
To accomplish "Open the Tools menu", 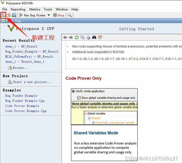I will click(48, 9).
